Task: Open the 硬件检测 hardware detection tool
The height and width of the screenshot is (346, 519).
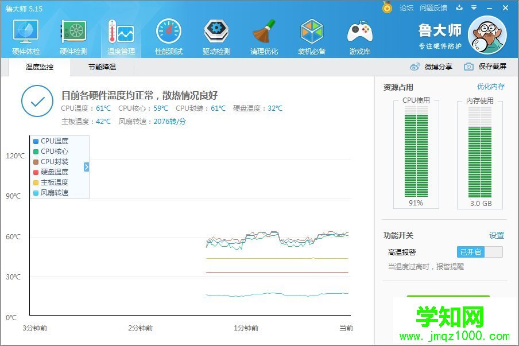Action: 72,36
